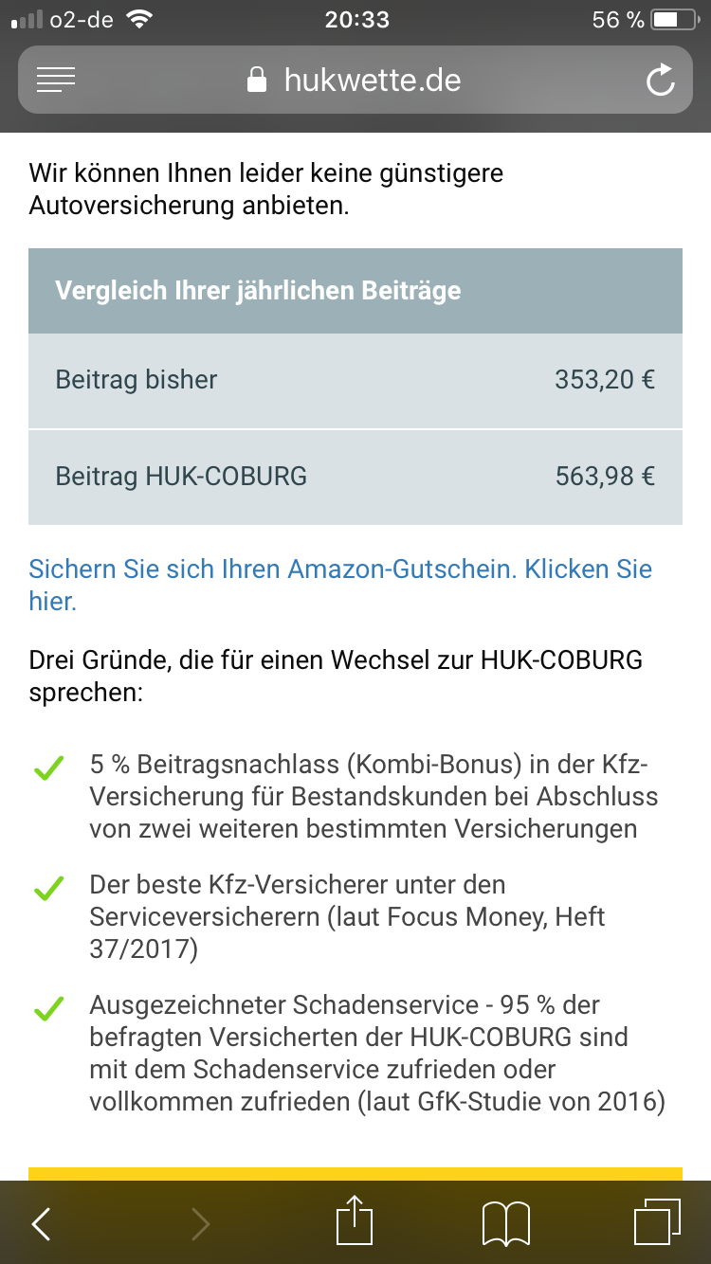Open the share sheet icon
The image size is (711, 1264).
click(x=355, y=1221)
